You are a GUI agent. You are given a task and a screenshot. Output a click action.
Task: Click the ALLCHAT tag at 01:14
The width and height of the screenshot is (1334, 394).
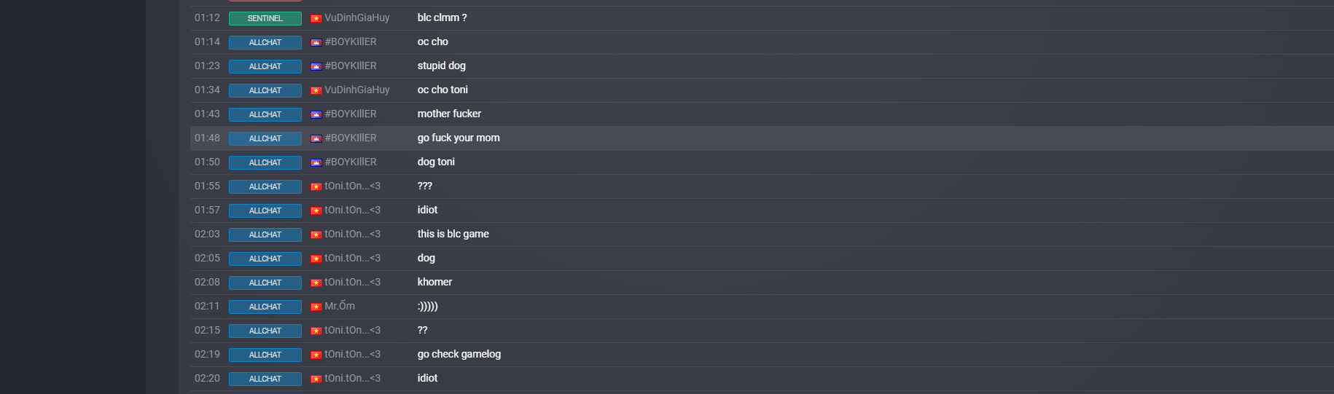click(265, 42)
